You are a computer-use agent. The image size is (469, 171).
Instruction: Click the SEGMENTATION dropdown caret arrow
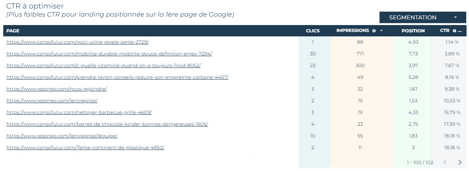(456, 17)
